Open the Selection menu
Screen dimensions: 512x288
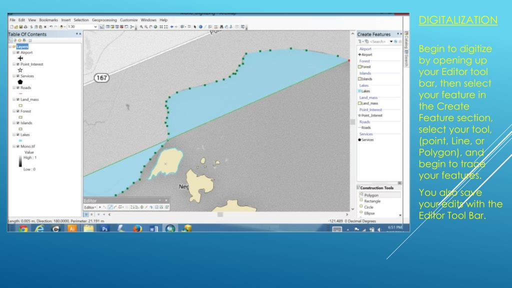(x=81, y=20)
